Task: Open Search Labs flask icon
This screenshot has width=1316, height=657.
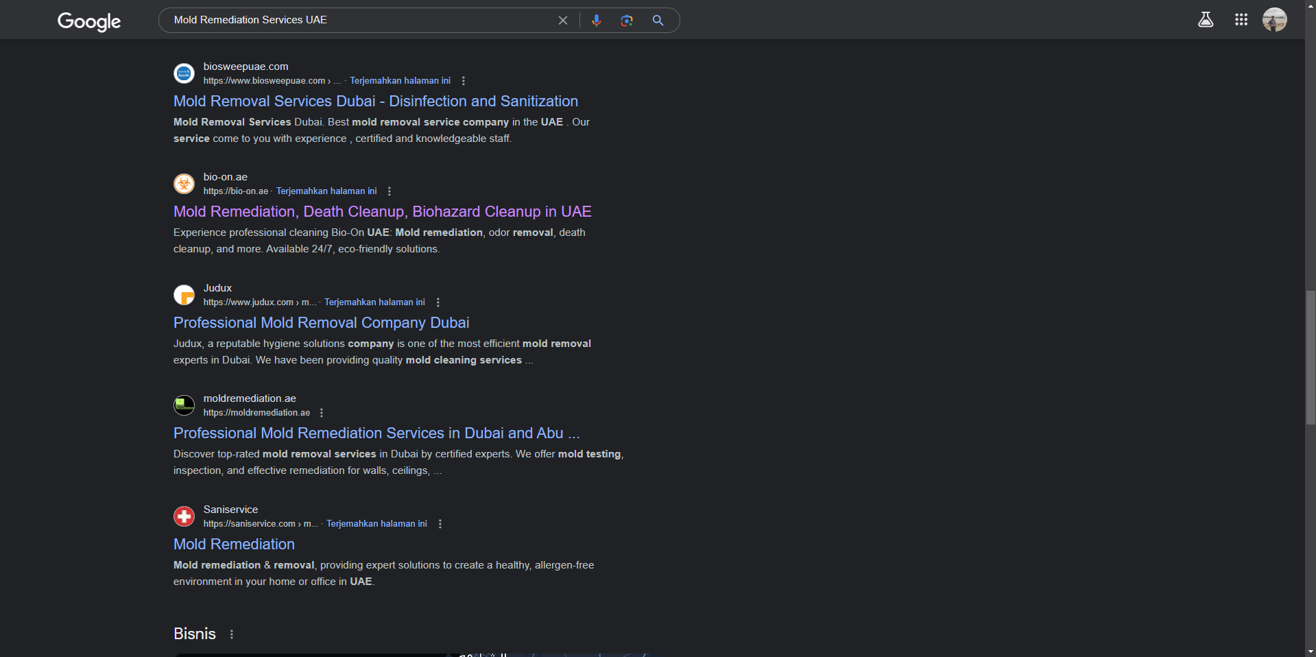Action: pyautogui.click(x=1205, y=20)
